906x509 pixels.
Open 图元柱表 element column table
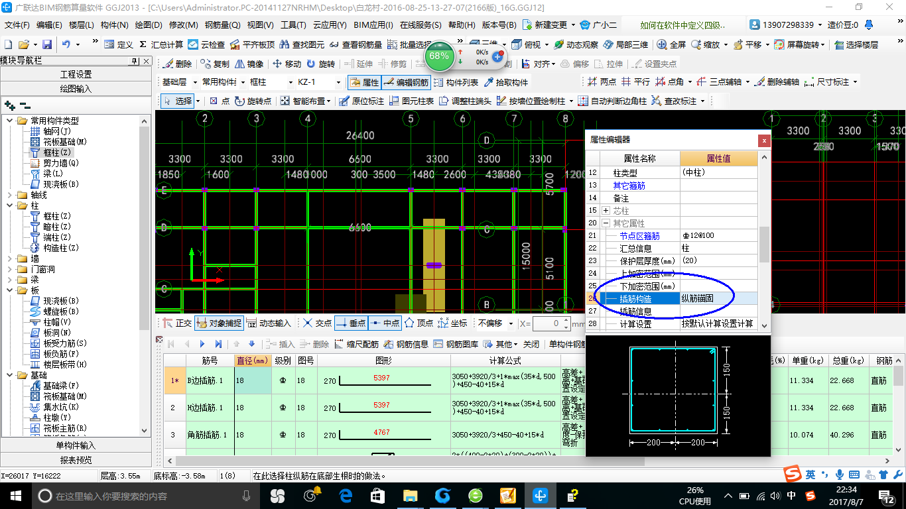coord(411,101)
